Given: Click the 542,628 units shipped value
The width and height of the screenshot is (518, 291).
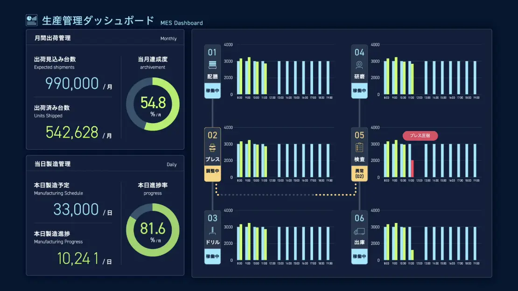Looking at the screenshot, I should tap(72, 132).
